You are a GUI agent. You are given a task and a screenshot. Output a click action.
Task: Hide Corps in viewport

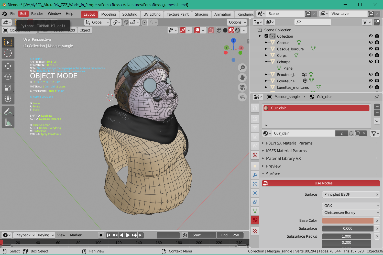370,55
